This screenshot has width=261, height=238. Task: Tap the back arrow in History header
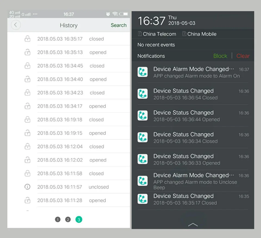(16, 25)
